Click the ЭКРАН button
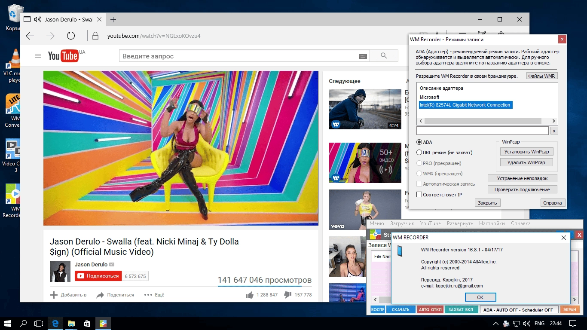 (x=570, y=310)
